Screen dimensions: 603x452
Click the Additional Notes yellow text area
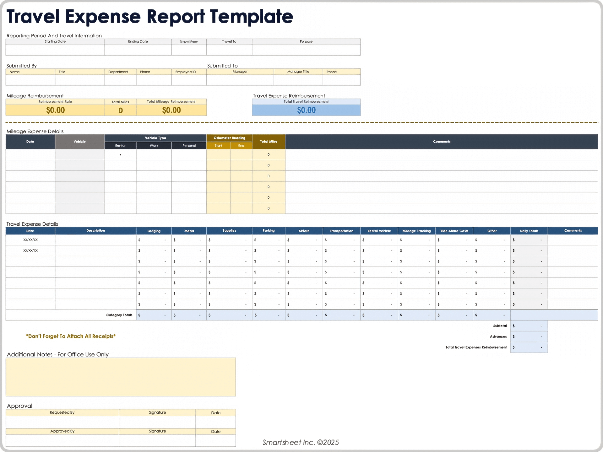[121, 377]
